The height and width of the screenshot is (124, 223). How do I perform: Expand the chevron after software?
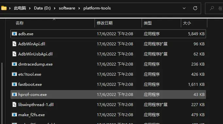79,8
